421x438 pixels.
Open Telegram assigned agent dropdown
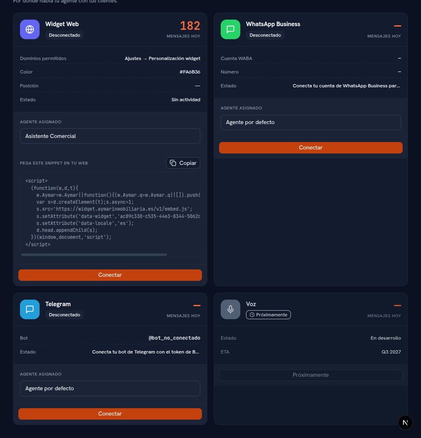[x=110, y=389]
